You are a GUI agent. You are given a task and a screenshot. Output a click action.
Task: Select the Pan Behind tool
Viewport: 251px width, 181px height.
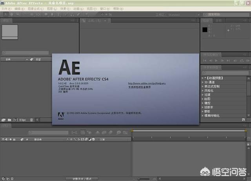point(38,15)
